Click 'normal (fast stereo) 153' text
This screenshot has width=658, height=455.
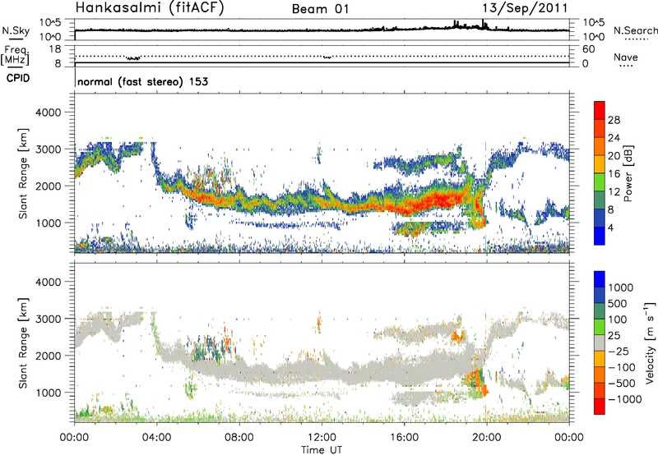(142, 81)
